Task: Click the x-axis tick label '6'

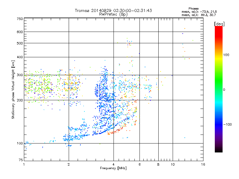Action: point(140,164)
